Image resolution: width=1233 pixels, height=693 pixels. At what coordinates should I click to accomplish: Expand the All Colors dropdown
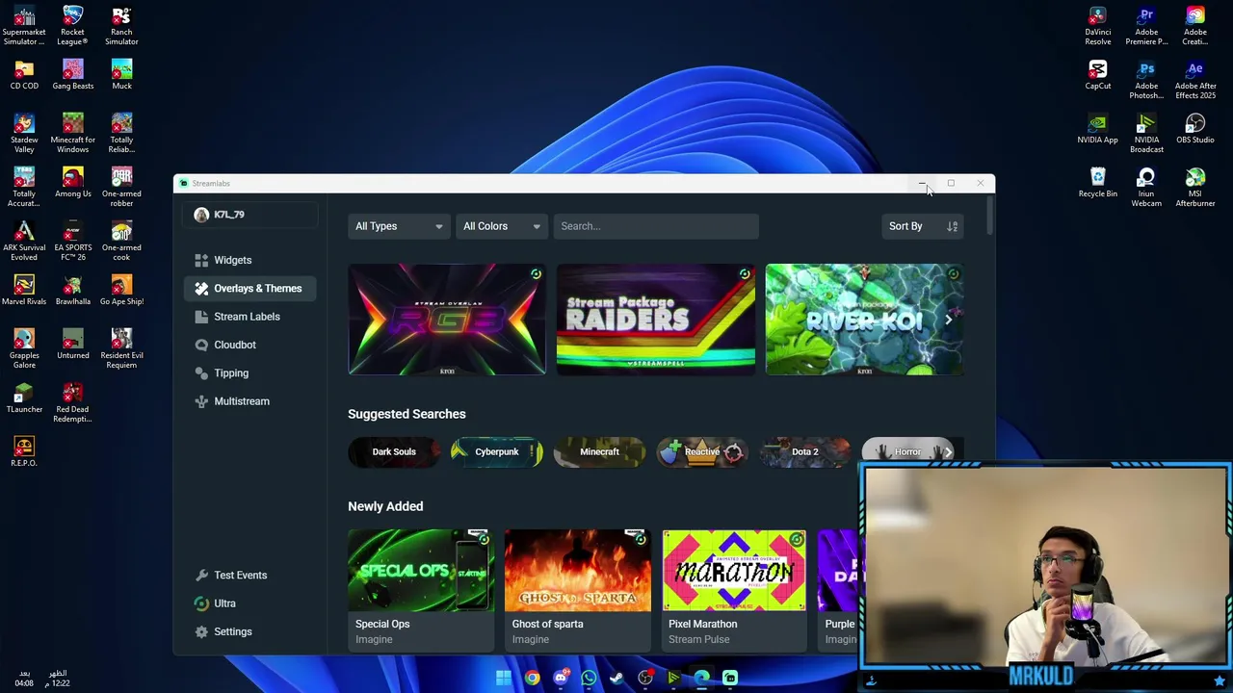pos(501,226)
